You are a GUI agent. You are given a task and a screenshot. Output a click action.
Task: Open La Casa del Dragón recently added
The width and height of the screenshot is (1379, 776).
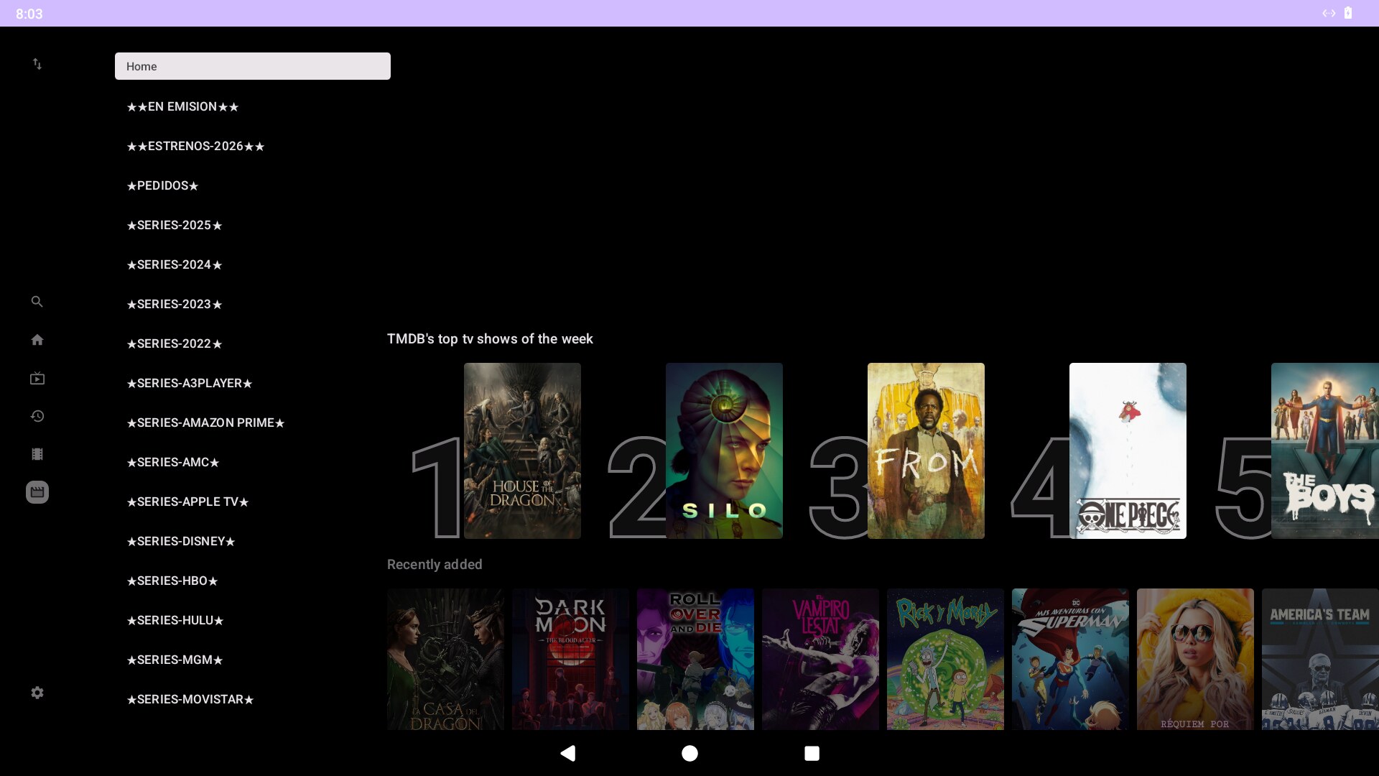pos(445,659)
